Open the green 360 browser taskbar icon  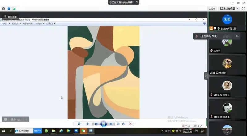tap(46, 131)
